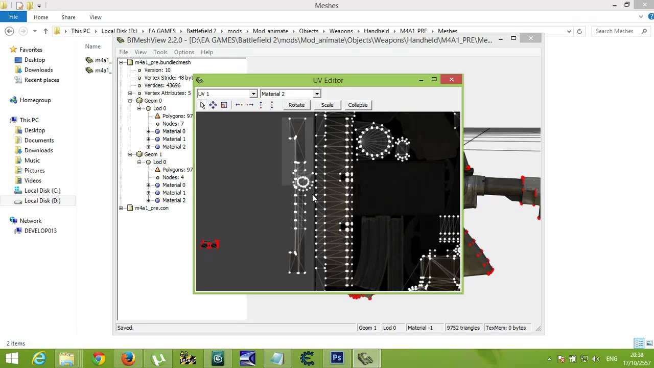The width and height of the screenshot is (654, 368).
Task: Select Nodes: 7 tree entry
Action: 173,124
